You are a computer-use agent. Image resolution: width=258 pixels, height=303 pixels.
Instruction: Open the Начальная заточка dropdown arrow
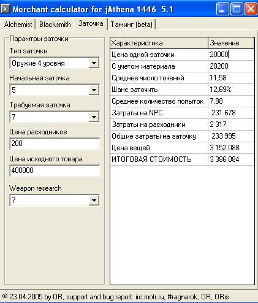pyautogui.click(x=94, y=90)
